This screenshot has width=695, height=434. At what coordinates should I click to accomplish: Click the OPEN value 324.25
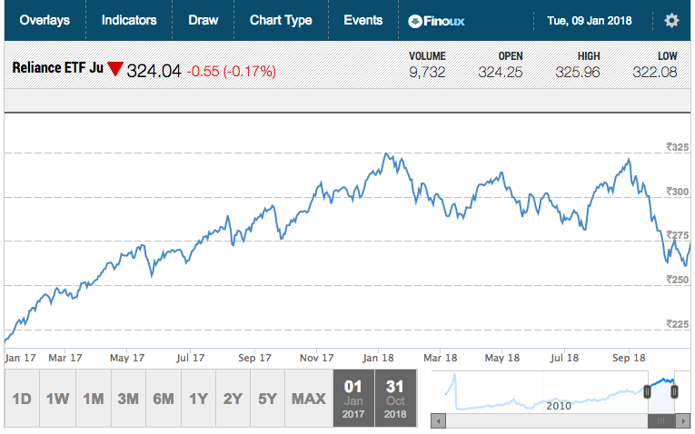pyautogui.click(x=501, y=72)
